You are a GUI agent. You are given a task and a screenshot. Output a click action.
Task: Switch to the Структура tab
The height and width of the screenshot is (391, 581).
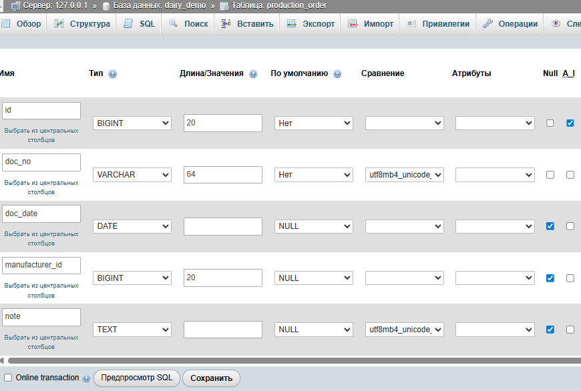click(x=82, y=24)
